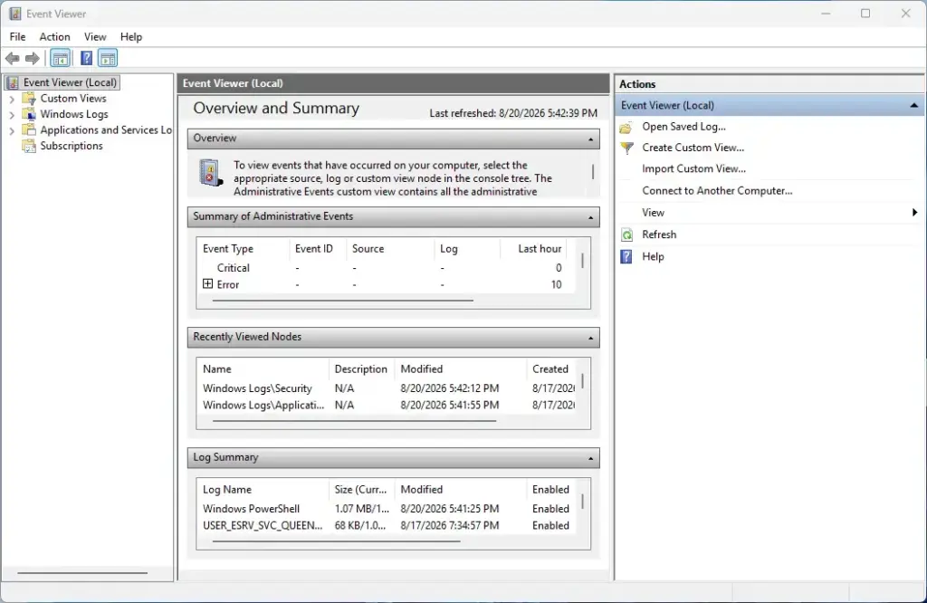Click the Log Summary horizontal scrollbar
Image resolution: width=927 pixels, height=603 pixels.
(x=336, y=541)
